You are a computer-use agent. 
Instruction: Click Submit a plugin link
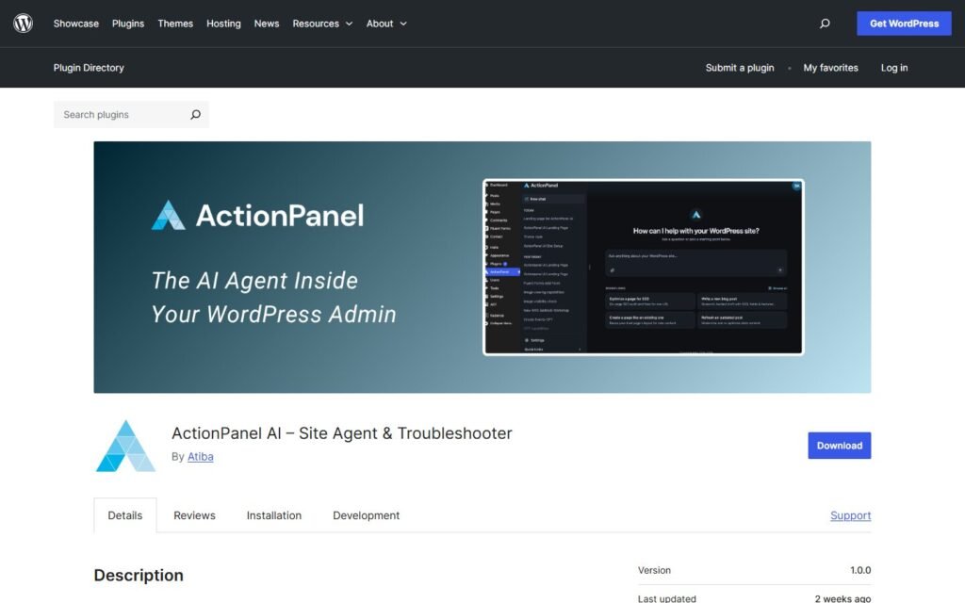click(739, 68)
